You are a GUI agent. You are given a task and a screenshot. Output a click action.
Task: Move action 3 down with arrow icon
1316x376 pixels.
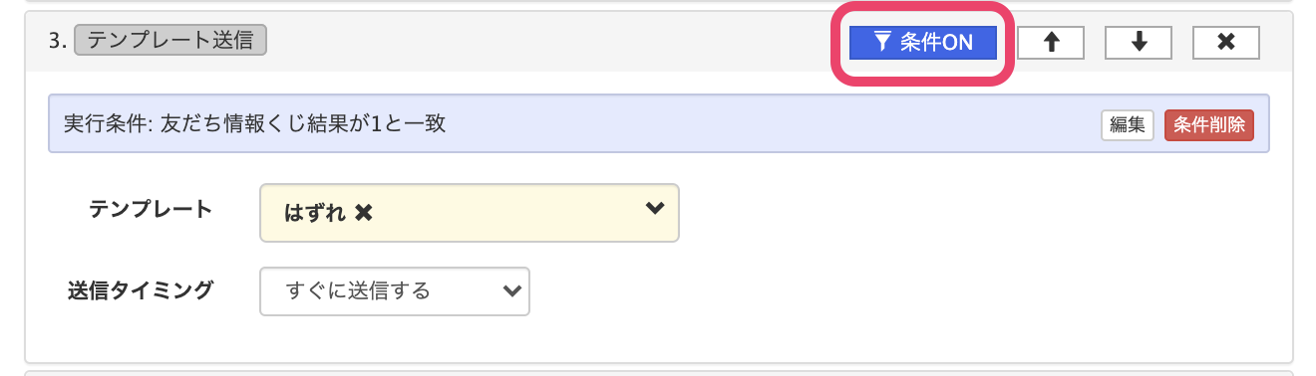1139,43
